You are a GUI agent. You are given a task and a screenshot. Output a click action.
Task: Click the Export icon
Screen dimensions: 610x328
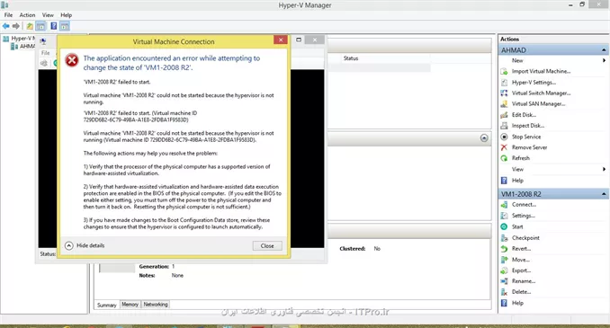(x=504, y=270)
